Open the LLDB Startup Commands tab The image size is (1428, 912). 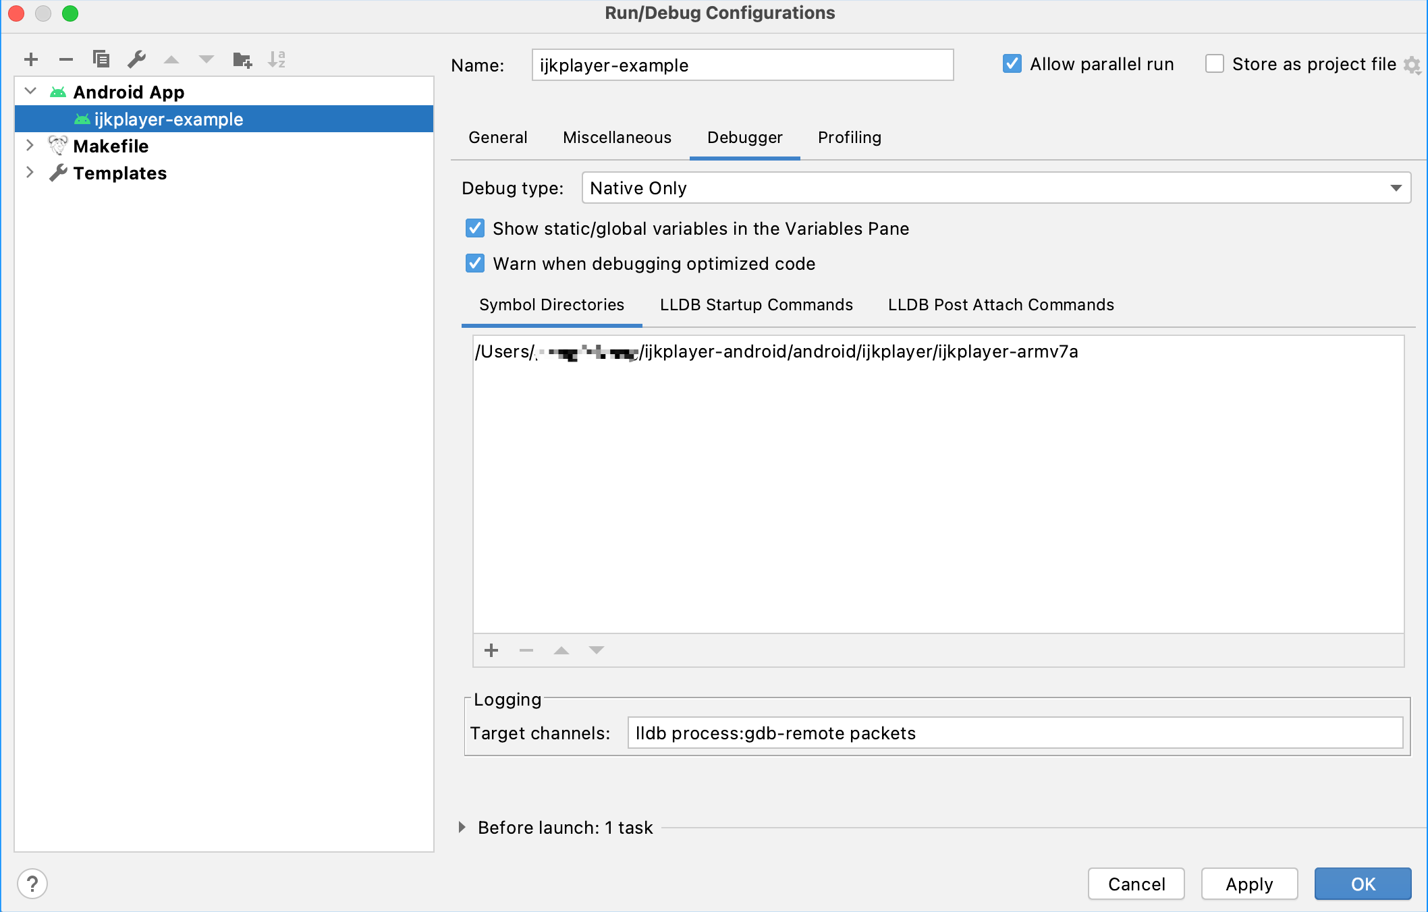pos(756,305)
